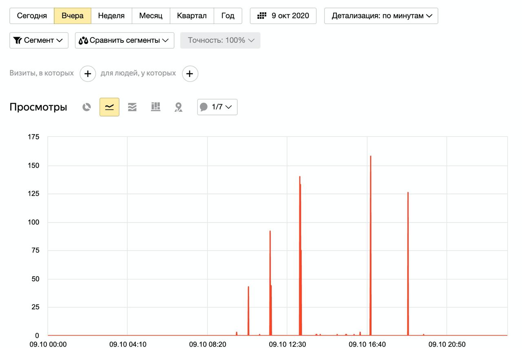Add condition для людей, у которых

[x=190, y=74]
